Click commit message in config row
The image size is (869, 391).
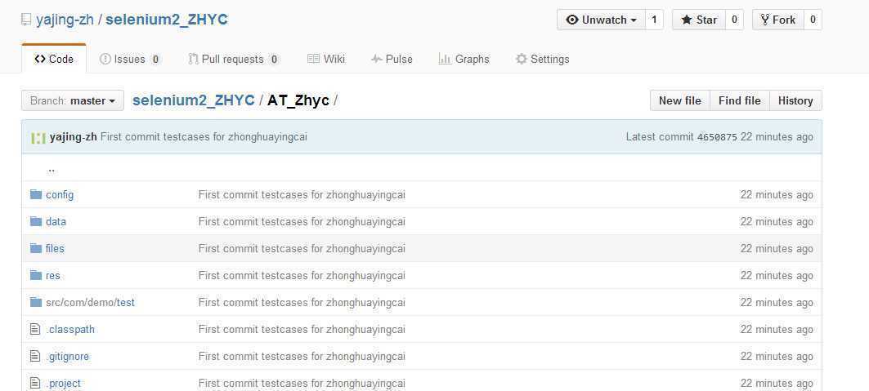point(302,194)
